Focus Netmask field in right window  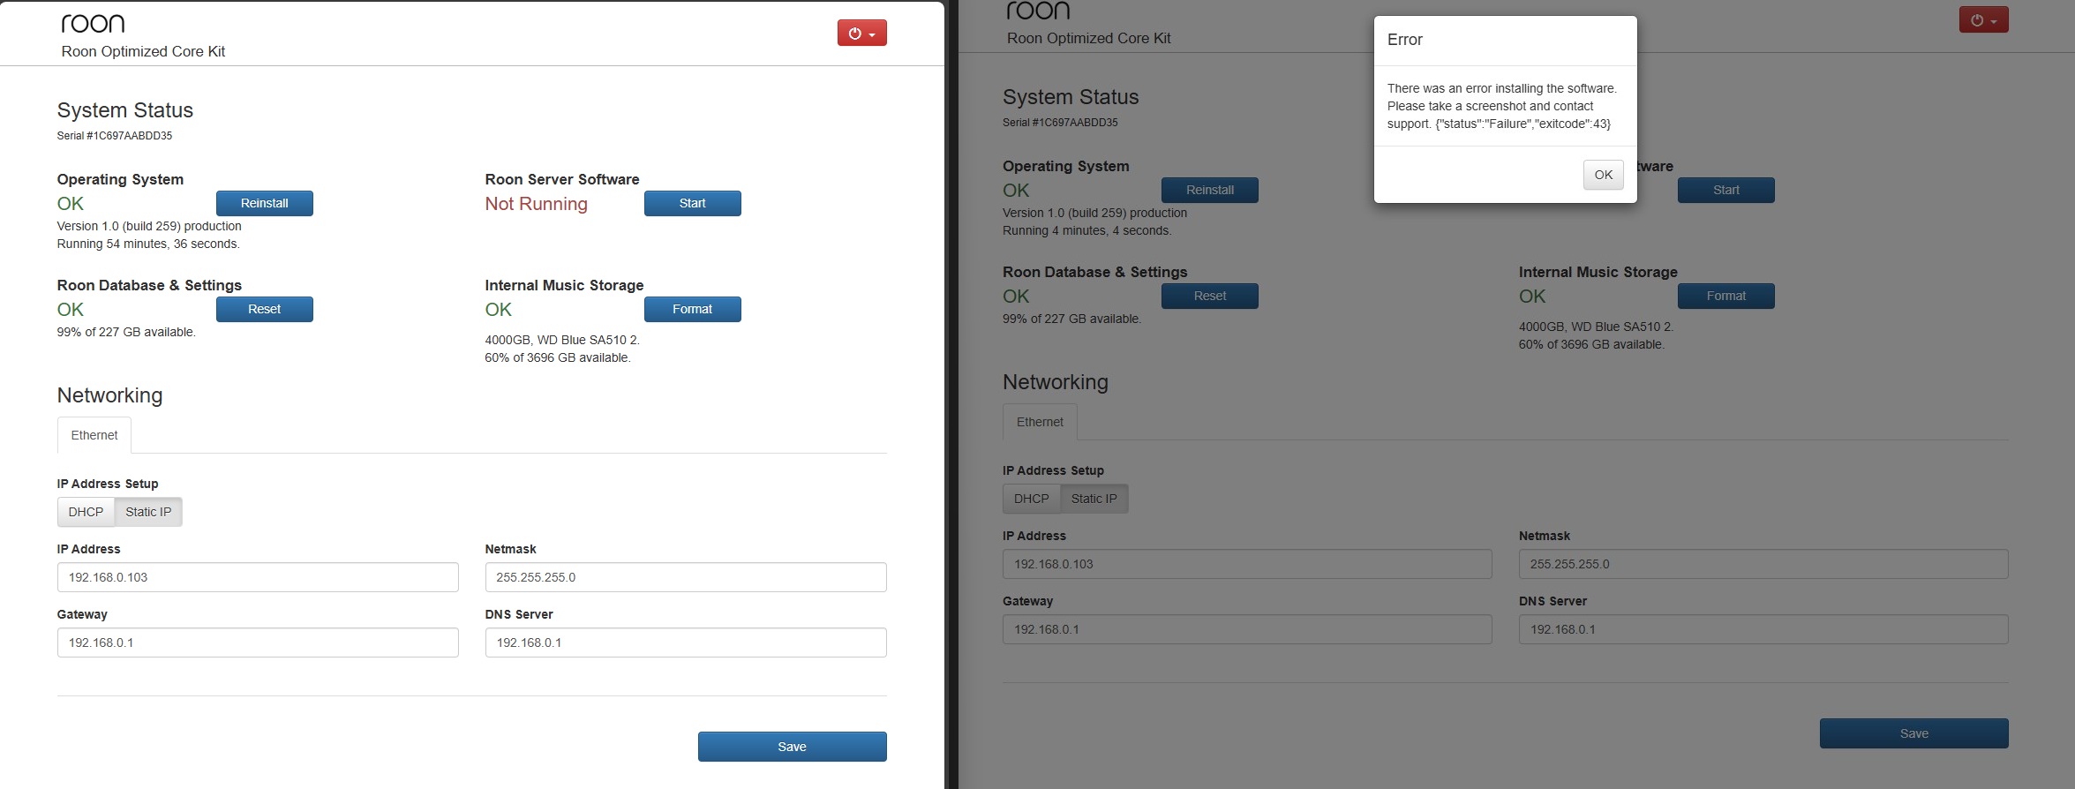click(x=1763, y=564)
